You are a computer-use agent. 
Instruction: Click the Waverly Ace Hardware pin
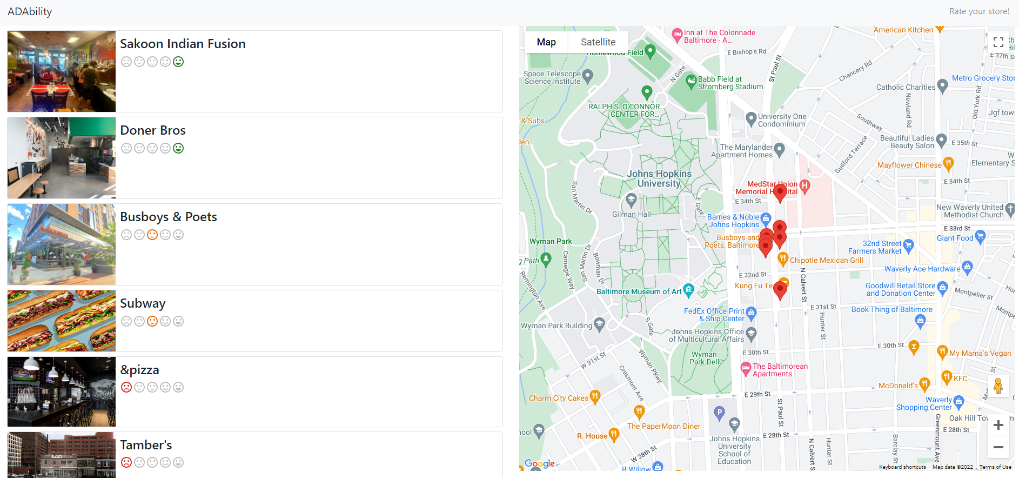(x=967, y=268)
